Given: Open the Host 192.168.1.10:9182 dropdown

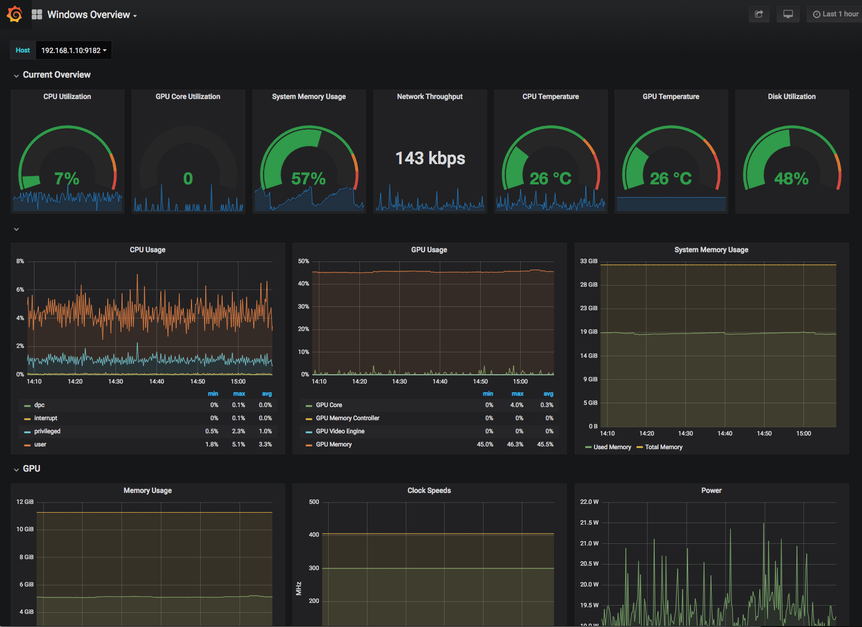Looking at the screenshot, I should pos(74,50).
